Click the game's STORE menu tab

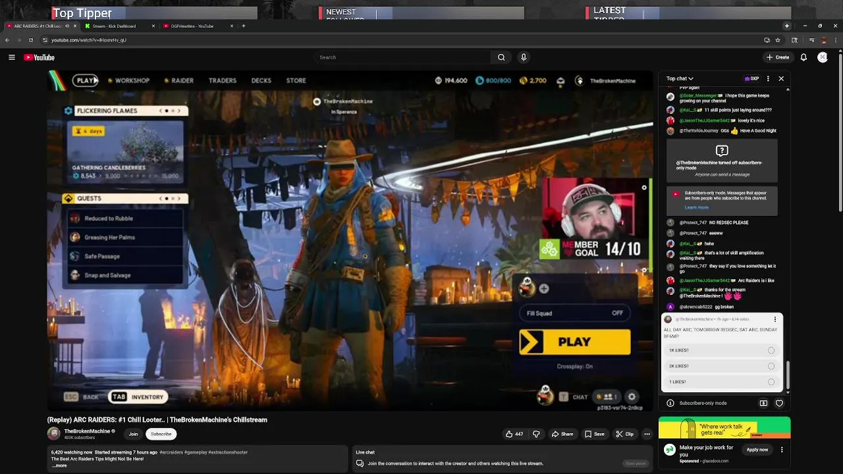point(296,80)
